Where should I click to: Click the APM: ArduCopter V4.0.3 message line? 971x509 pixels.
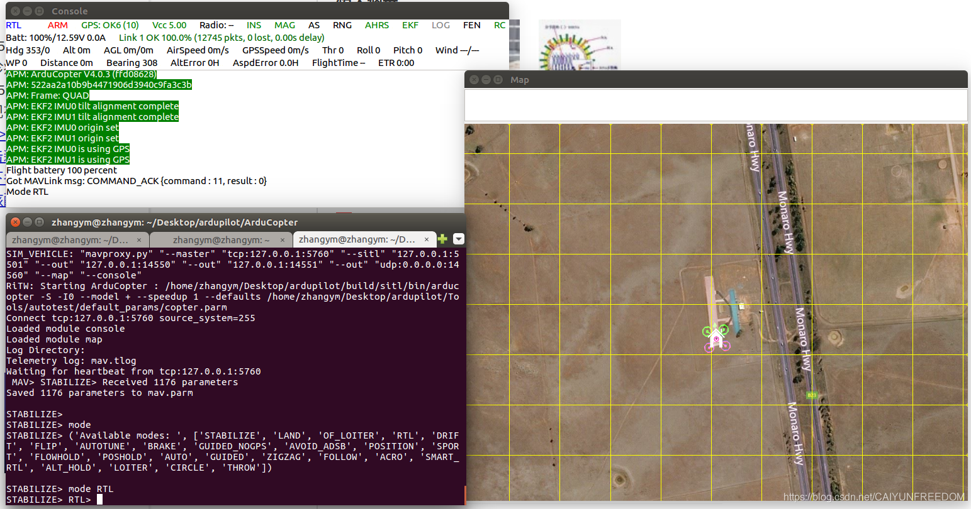point(82,74)
